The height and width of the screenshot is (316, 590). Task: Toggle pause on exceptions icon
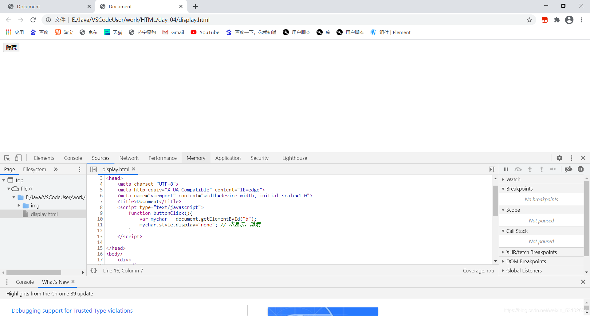coord(580,169)
